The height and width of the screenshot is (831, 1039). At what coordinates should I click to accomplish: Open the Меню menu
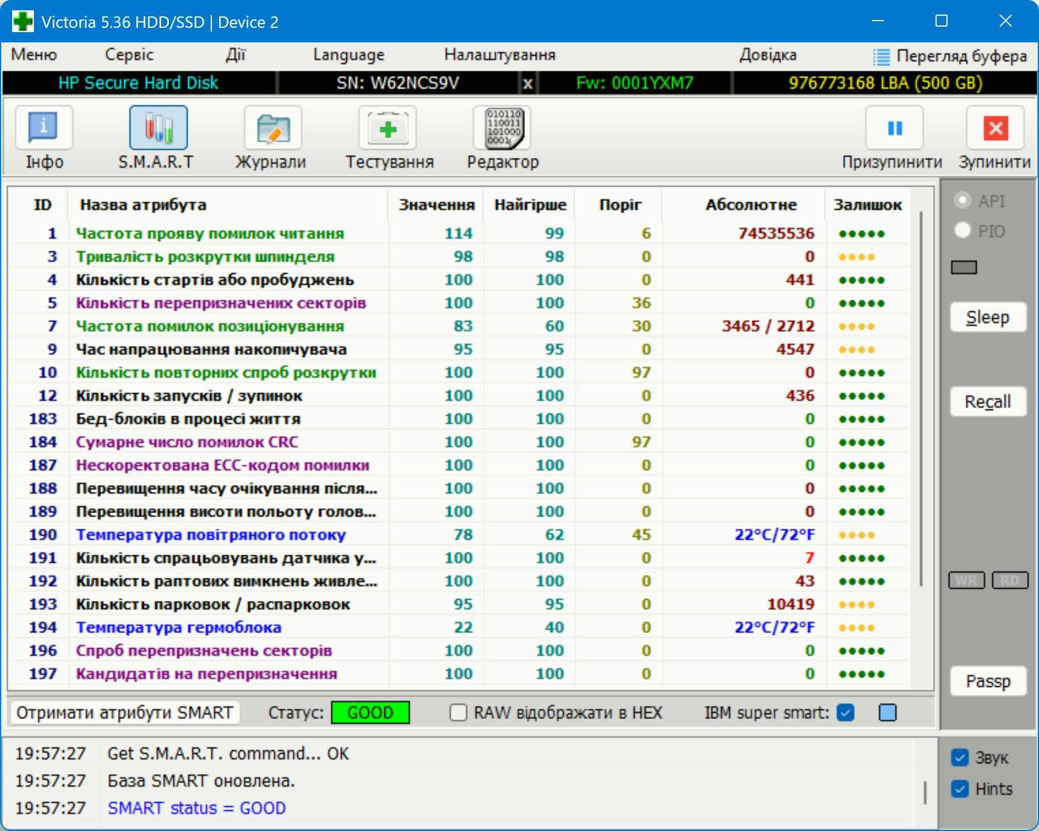[34, 55]
